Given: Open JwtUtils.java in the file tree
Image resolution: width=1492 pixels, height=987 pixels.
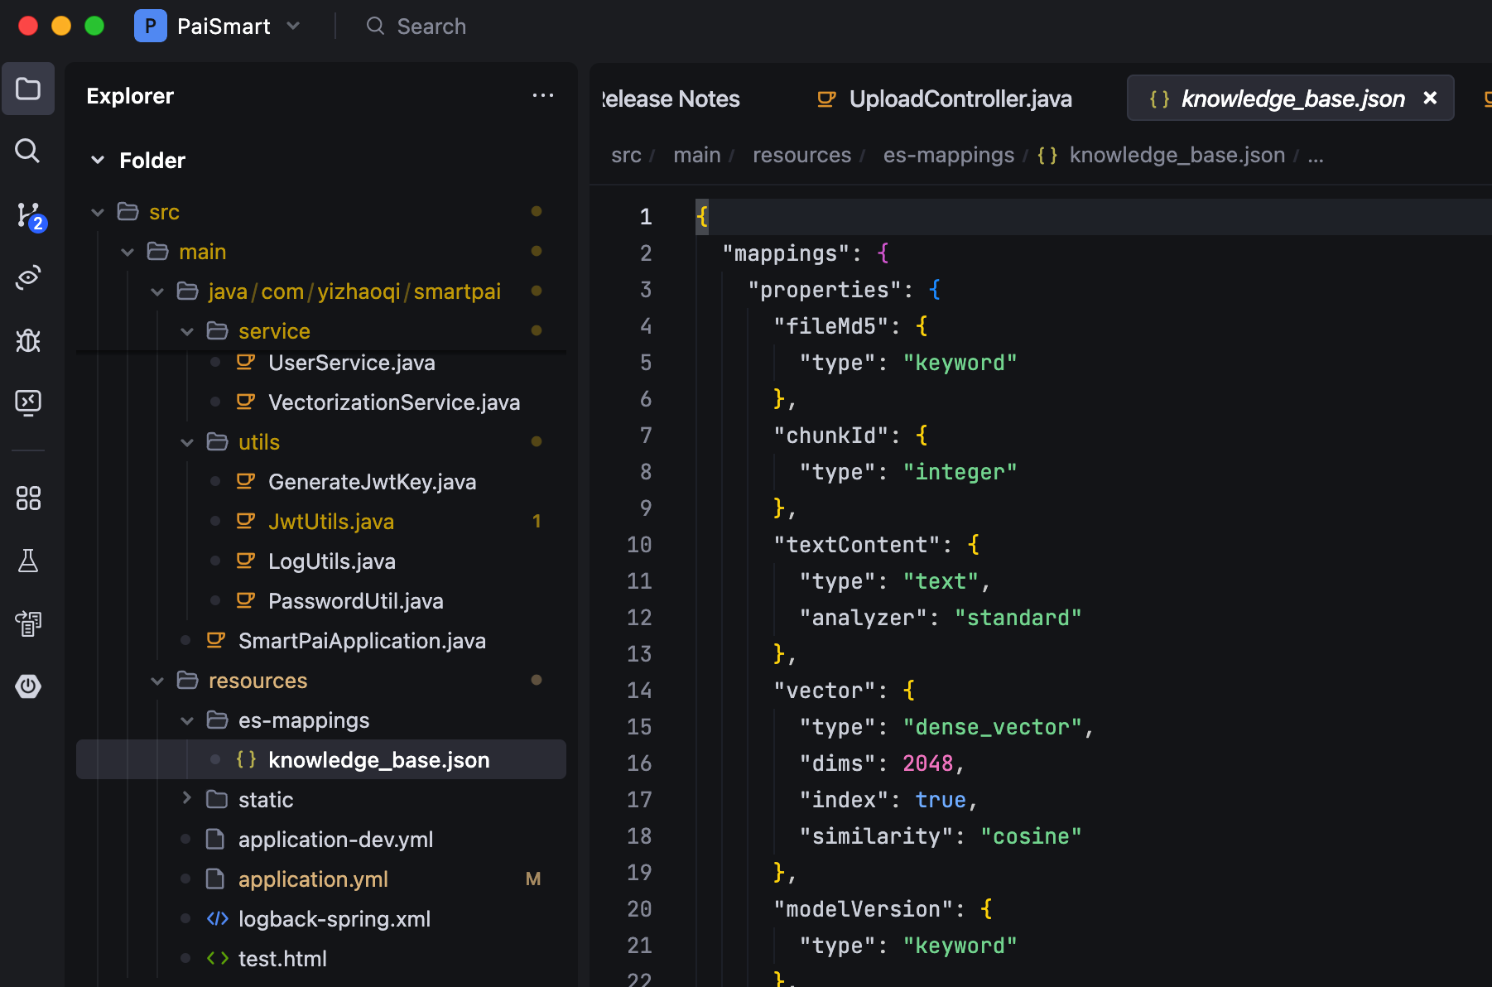Looking at the screenshot, I should point(330,522).
